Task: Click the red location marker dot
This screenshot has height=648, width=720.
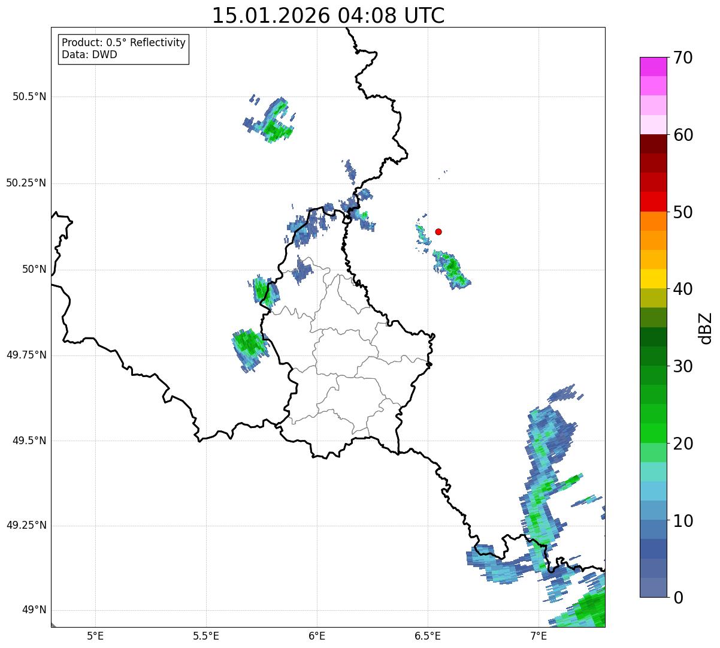Action: pos(438,231)
